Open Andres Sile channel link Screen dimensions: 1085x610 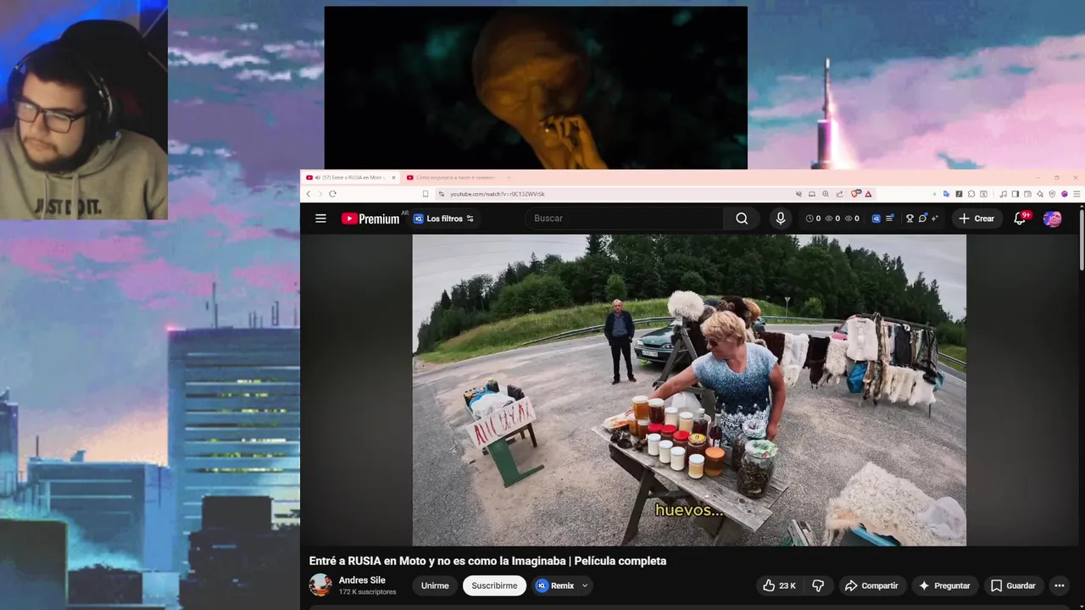pyautogui.click(x=362, y=580)
